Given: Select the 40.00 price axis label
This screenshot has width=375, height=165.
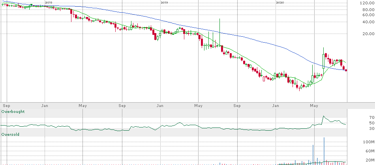Looking at the screenshot, I should click(368, 22).
